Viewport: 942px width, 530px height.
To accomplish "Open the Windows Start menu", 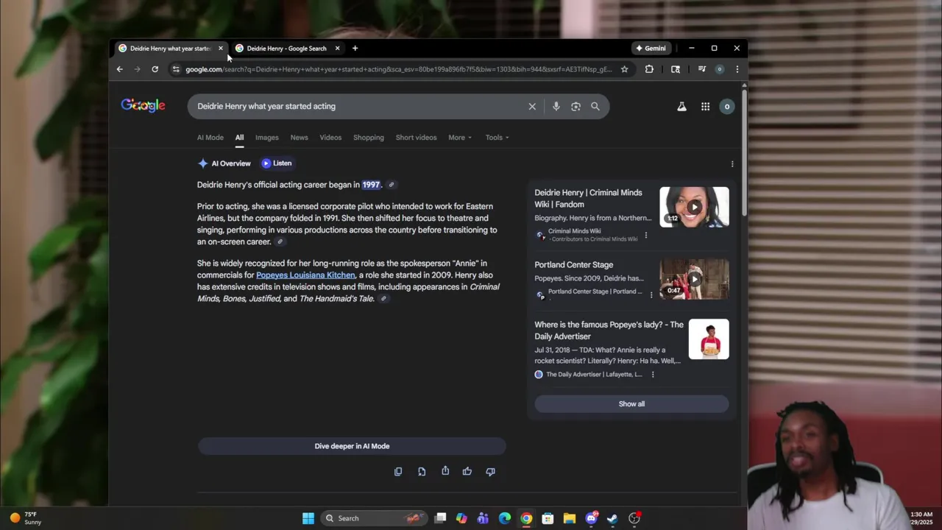I will pyautogui.click(x=308, y=518).
